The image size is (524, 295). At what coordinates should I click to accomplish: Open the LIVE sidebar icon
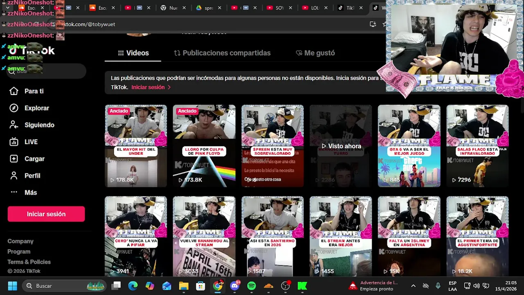click(14, 142)
